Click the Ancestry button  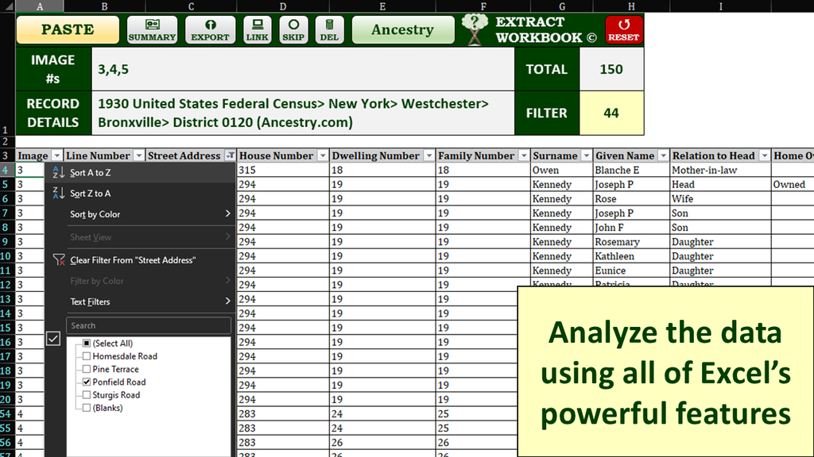(x=402, y=29)
